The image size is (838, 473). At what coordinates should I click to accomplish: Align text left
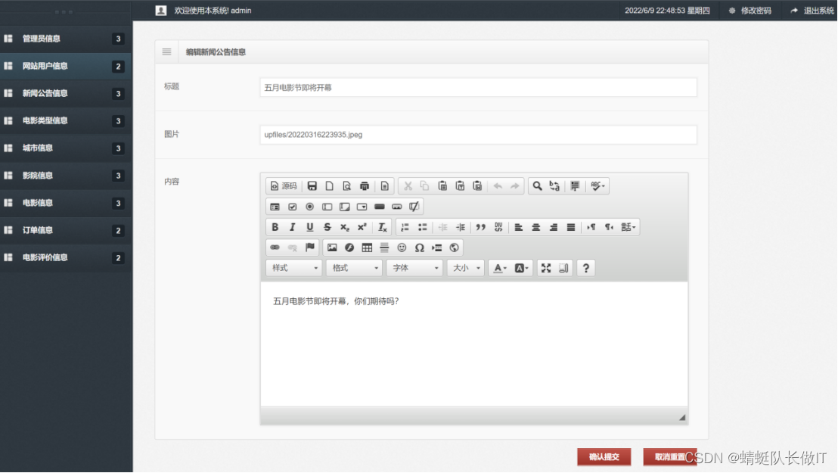click(x=518, y=227)
